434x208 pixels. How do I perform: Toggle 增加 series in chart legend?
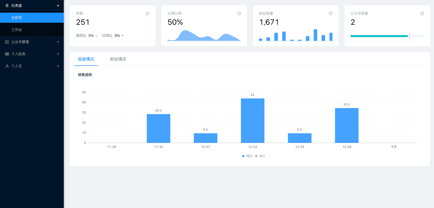point(247,156)
